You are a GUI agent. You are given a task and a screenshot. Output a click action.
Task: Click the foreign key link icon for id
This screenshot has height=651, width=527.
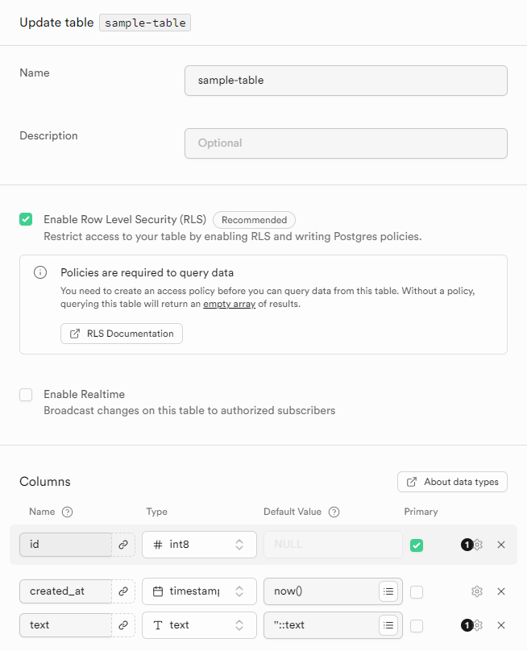point(123,545)
